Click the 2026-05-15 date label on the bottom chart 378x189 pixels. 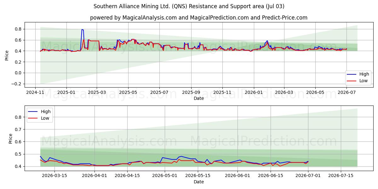[x=198, y=176]
